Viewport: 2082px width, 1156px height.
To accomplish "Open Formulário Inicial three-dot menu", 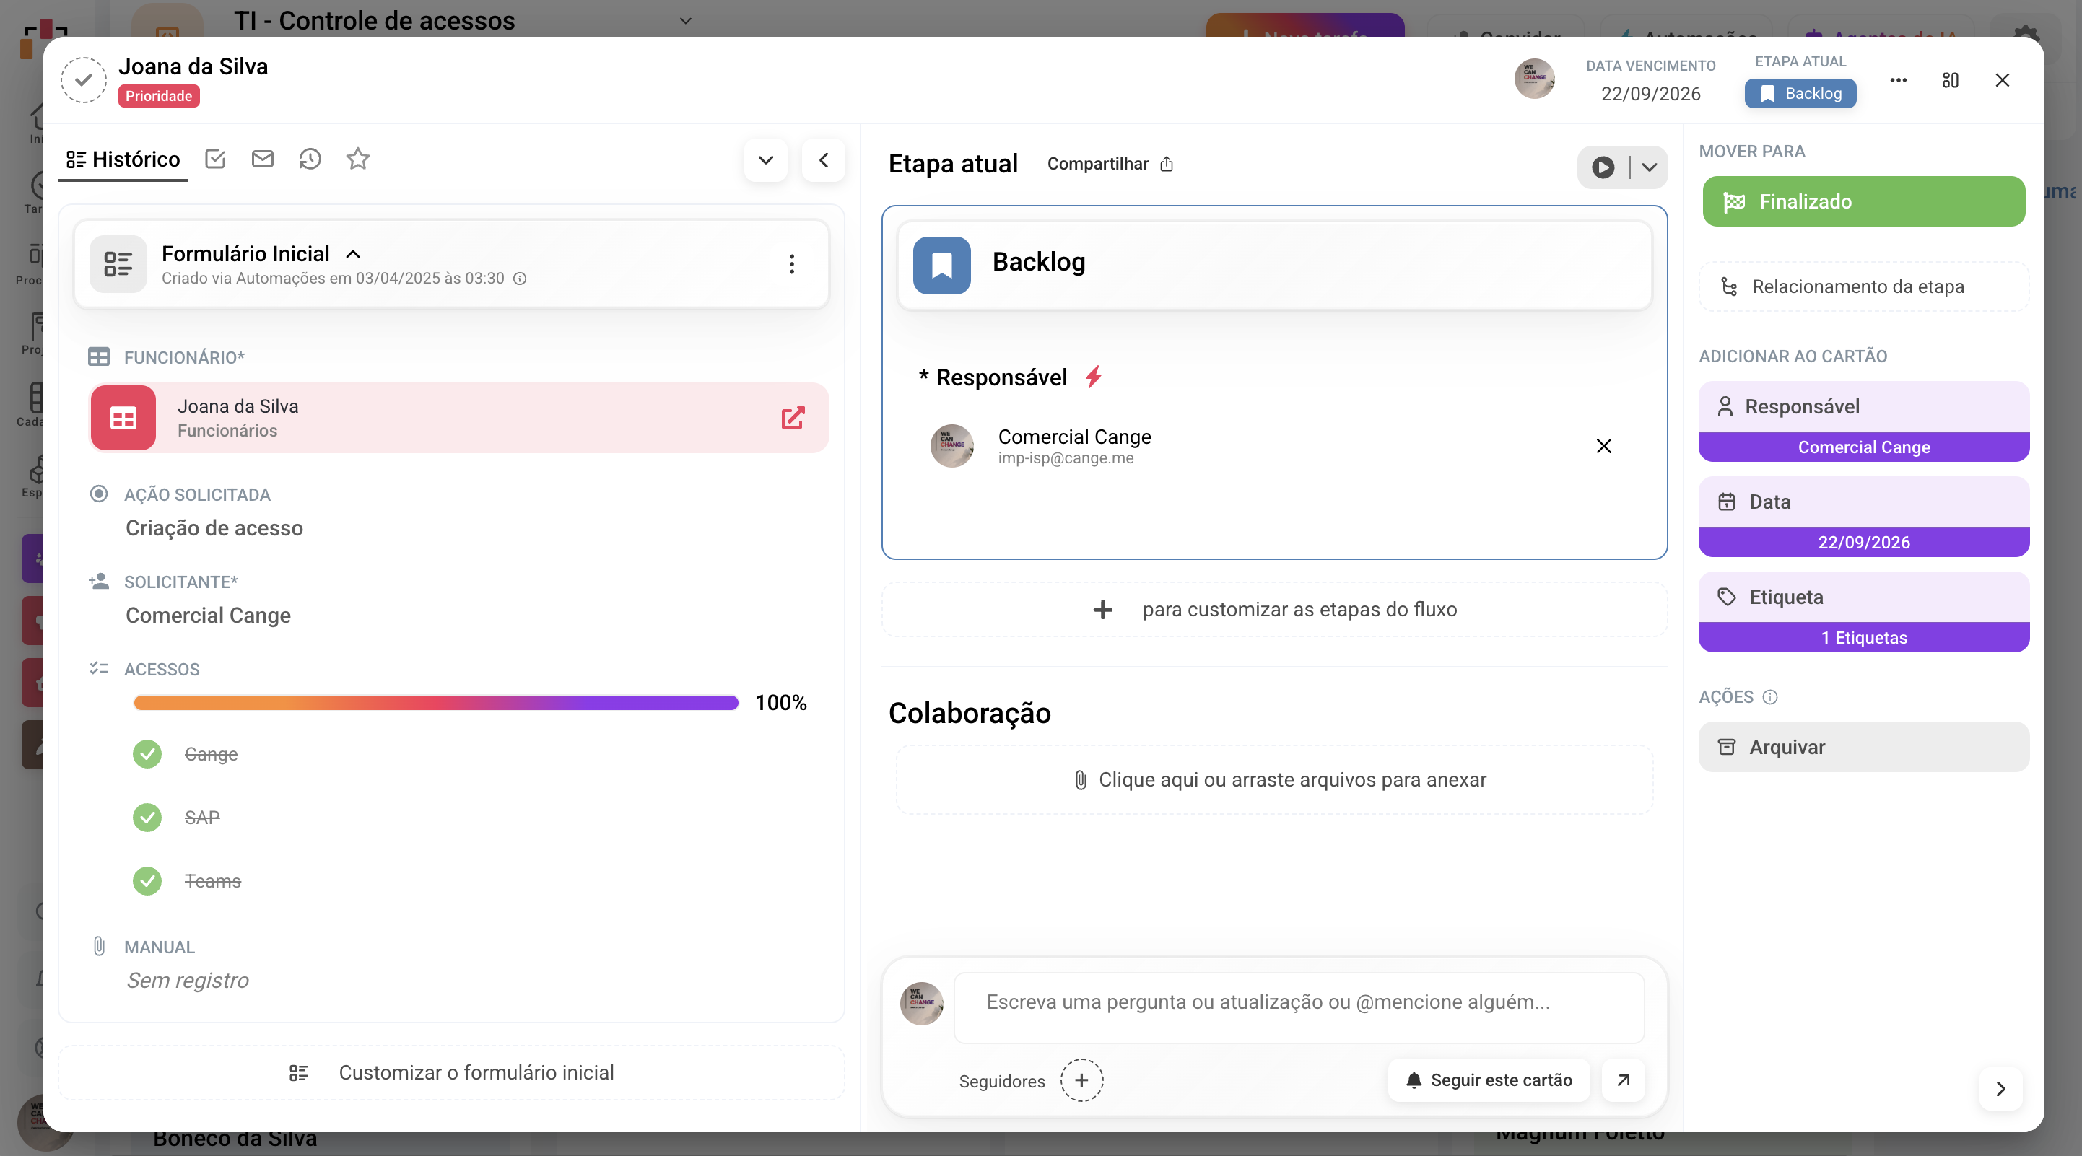I will (791, 264).
